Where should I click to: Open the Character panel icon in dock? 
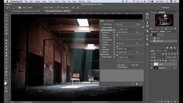(x=147, y=36)
